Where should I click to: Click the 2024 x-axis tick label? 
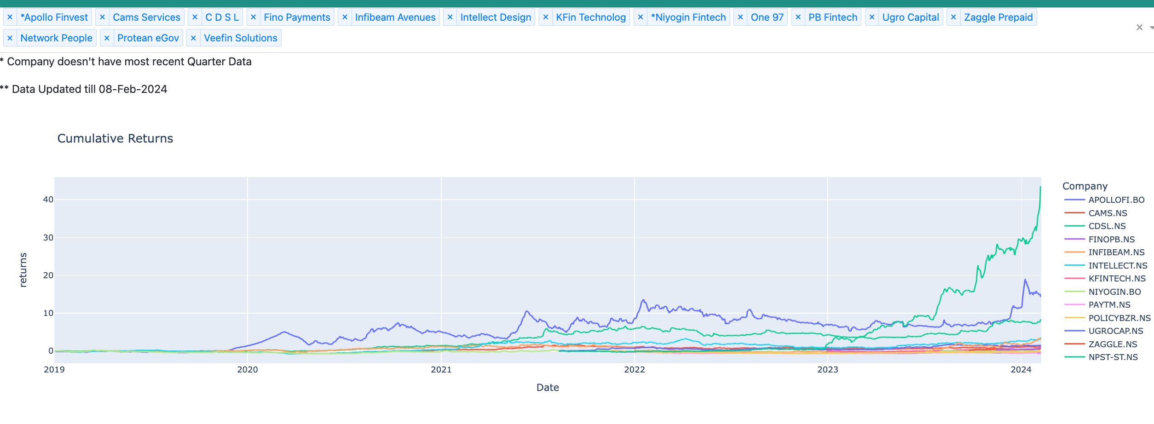(1021, 370)
